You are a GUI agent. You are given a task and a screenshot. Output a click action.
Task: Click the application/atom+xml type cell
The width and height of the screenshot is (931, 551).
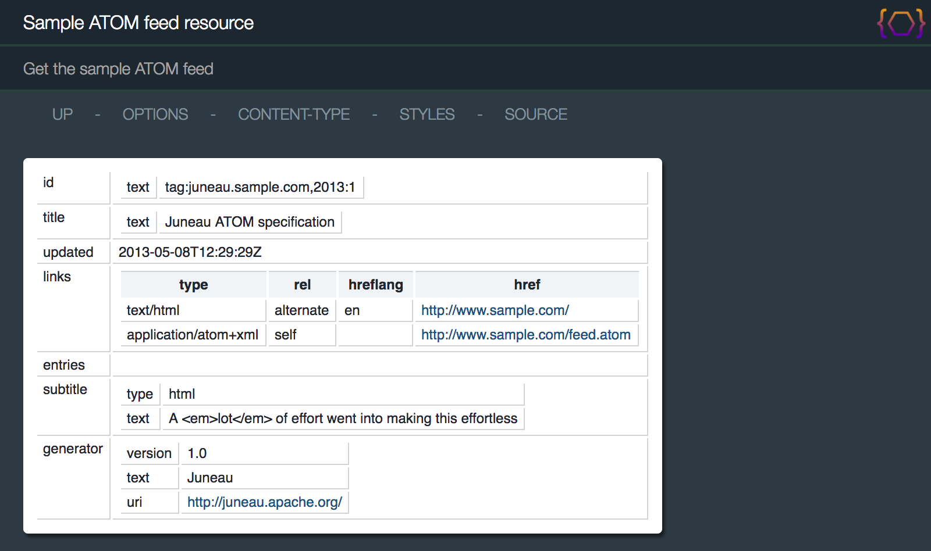tap(193, 335)
